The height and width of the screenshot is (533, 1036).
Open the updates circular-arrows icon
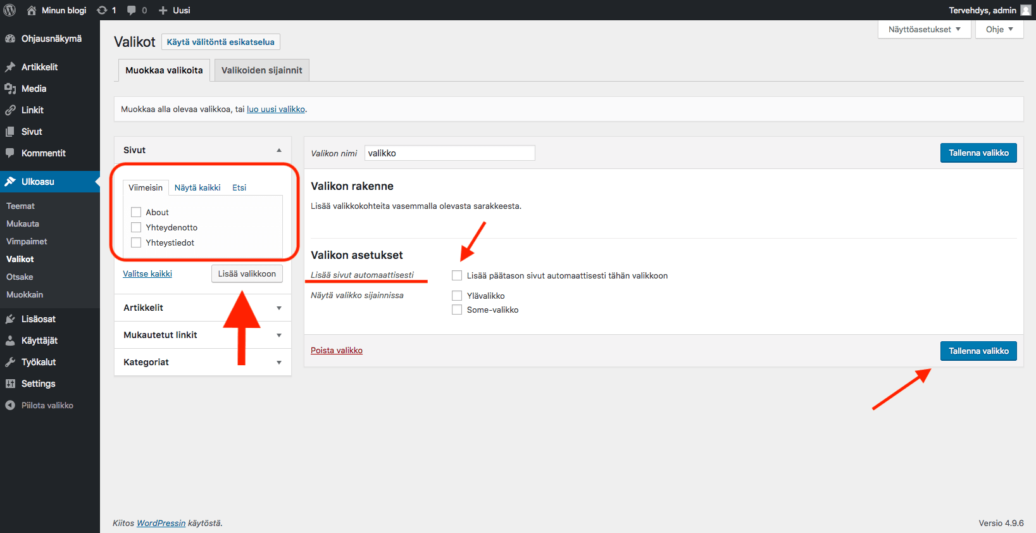coord(101,10)
